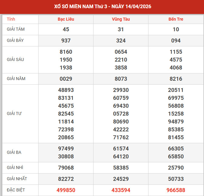Click the Bạc Liêu province header
Image resolution: width=204 pixels, height=196 pixels.
[x=66, y=19]
